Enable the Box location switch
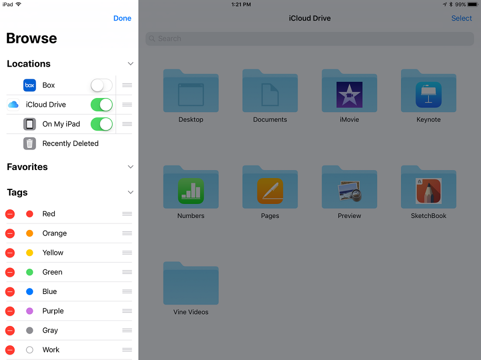Screen dimensions: 481x360 [102, 85]
